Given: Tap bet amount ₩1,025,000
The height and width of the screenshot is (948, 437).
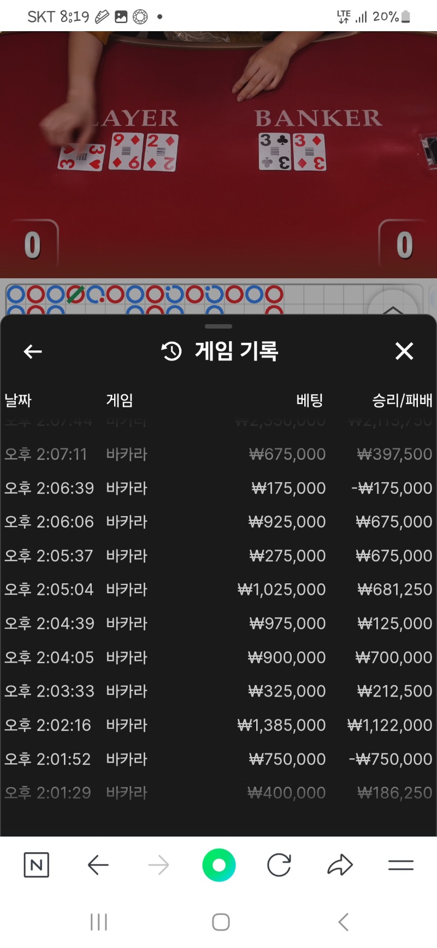Looking at the screenshot, I should coord(281,589).
